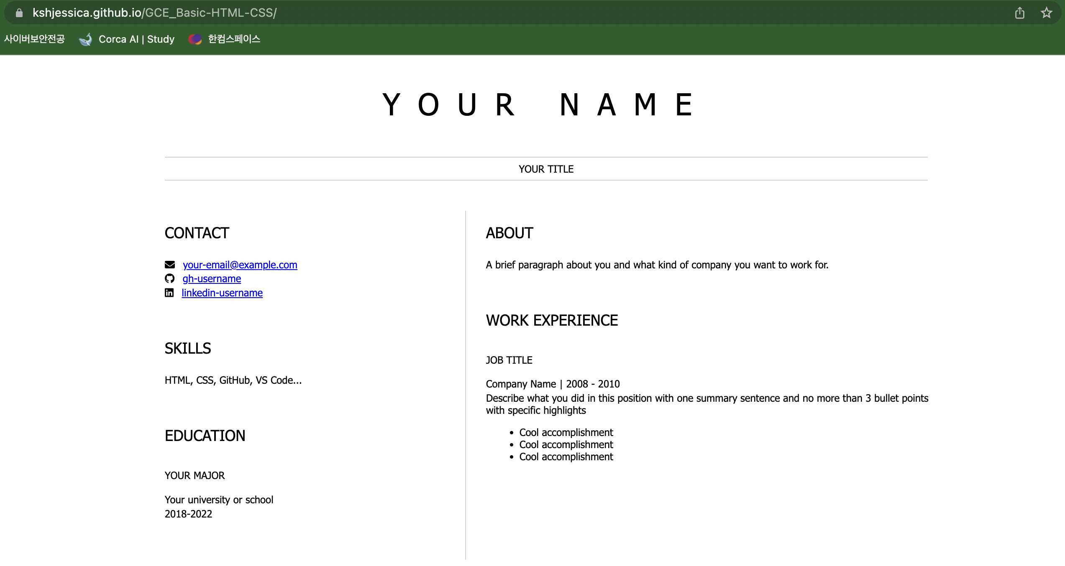Screen dimensions: 1065x566
Task: Click the envelope email icon
Action: (169, 265)
